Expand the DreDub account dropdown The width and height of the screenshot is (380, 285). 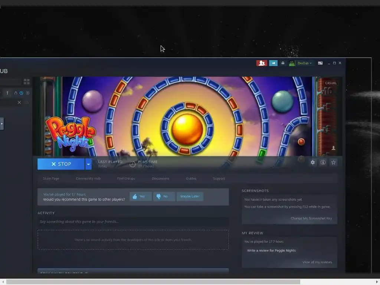pyautogui.click(x=305, y=63)
